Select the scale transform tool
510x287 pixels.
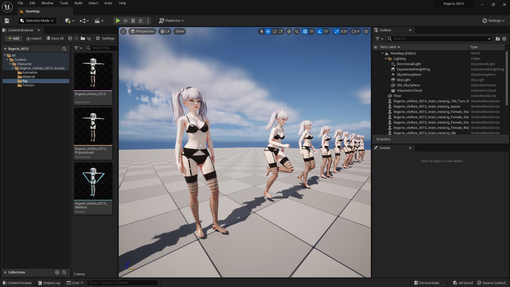[x=281, y=31]
